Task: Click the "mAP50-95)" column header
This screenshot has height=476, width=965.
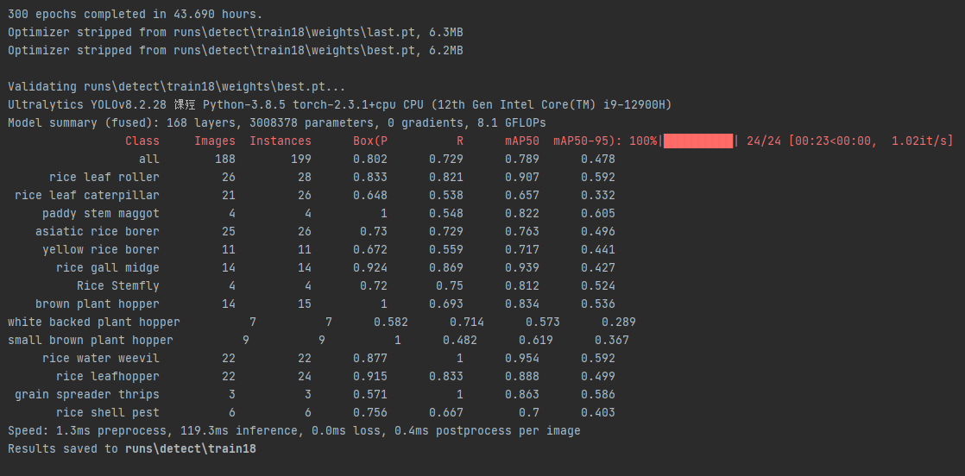Action: (587, 141)
